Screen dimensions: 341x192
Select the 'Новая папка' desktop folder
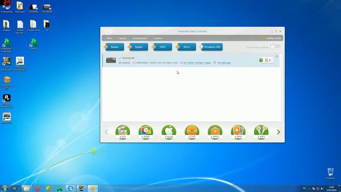coord(33,26)
